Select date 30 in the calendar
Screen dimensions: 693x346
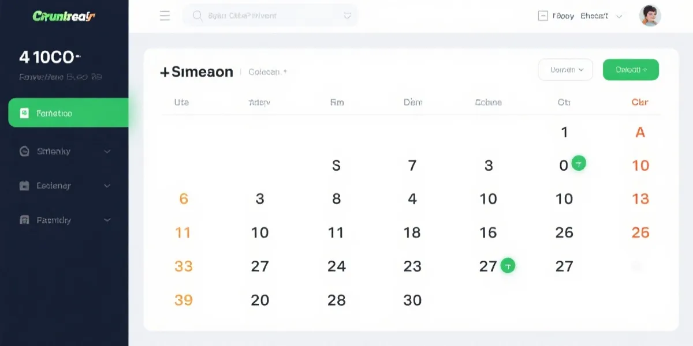pos(412,300)
